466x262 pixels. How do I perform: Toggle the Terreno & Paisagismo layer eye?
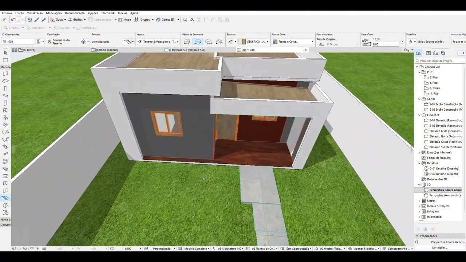[140, 42]
